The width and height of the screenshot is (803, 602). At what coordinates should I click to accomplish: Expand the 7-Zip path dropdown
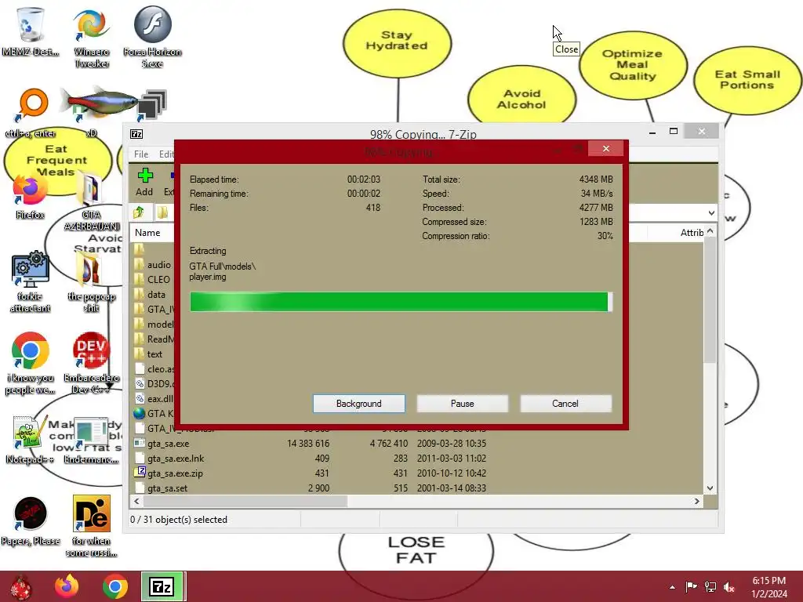(711, 212)
